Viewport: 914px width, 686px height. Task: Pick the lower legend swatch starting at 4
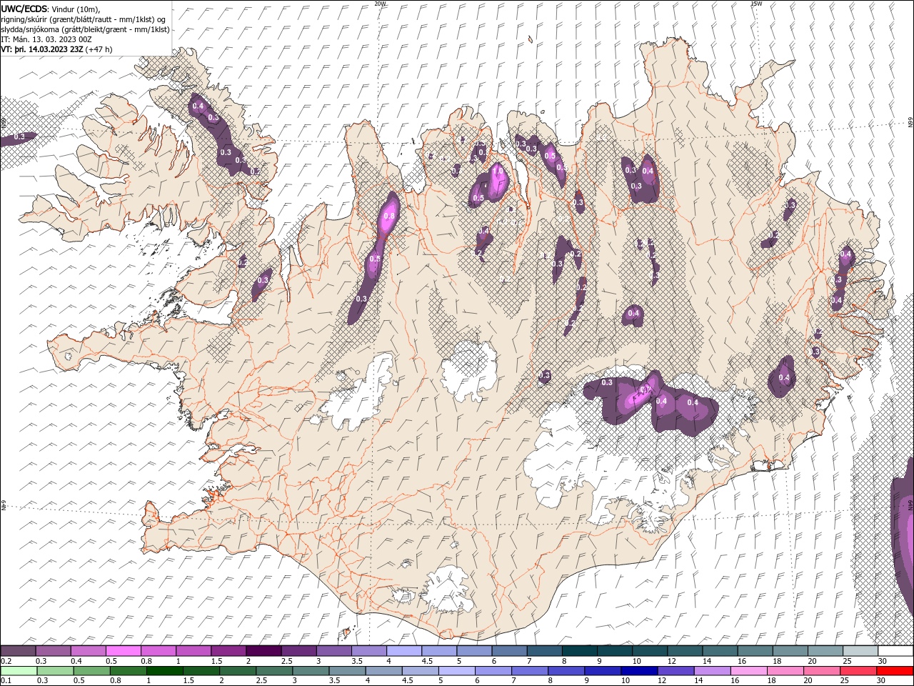(383, 671)
